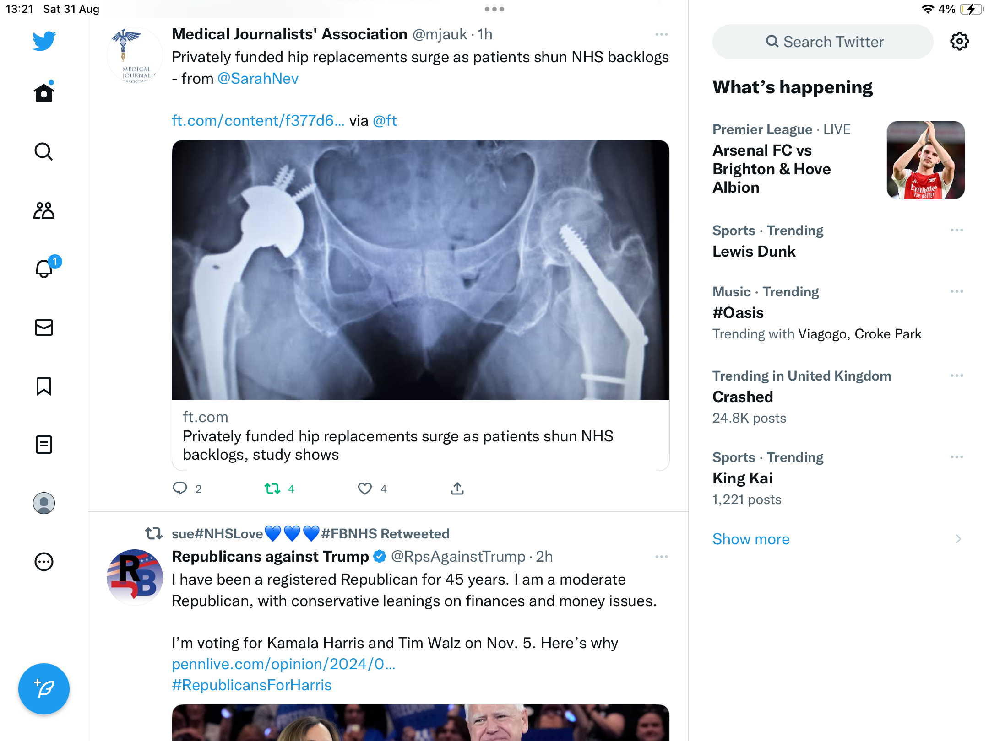989x741 pixels.
Task: Open the Arsenal player event thumbnail
Action: point(925,160)
